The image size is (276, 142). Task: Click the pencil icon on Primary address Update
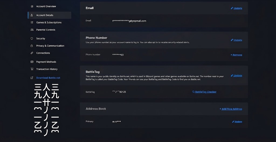tap(233, 121)
